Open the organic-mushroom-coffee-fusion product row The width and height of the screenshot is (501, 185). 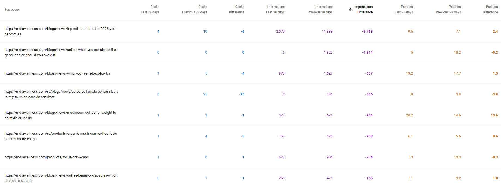coord(61,136)
